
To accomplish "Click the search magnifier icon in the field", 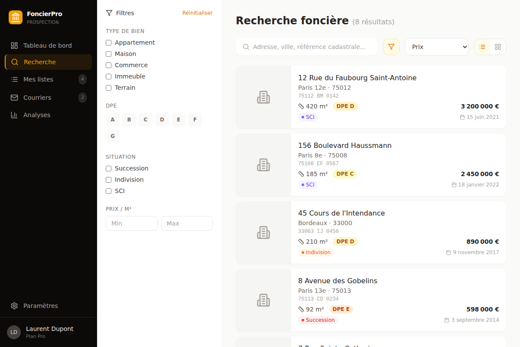I will pyautogui.click(x=246, y=47).
